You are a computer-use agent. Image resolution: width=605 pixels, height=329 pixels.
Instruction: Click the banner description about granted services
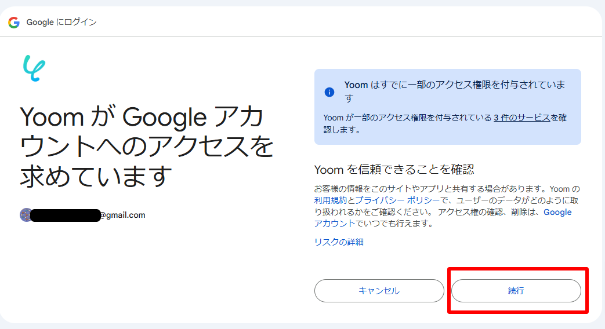[x=406, y=118]
